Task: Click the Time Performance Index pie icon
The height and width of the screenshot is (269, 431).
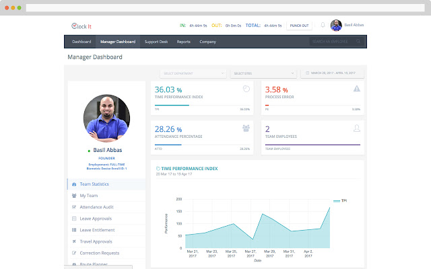Action: click(246, 89)
